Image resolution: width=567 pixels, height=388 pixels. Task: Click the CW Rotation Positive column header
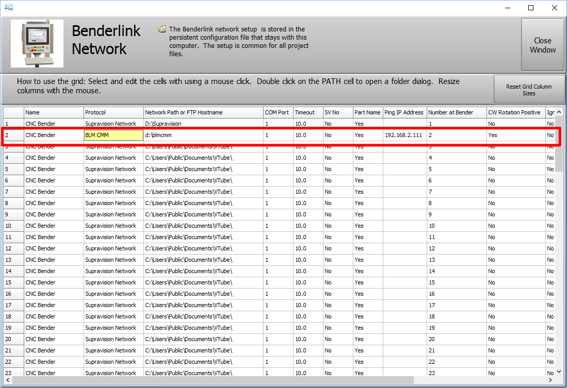[515, 112]
